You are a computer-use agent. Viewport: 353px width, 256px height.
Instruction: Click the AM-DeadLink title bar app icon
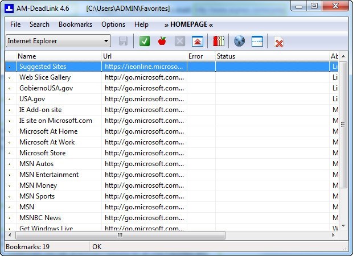(9, 9)
